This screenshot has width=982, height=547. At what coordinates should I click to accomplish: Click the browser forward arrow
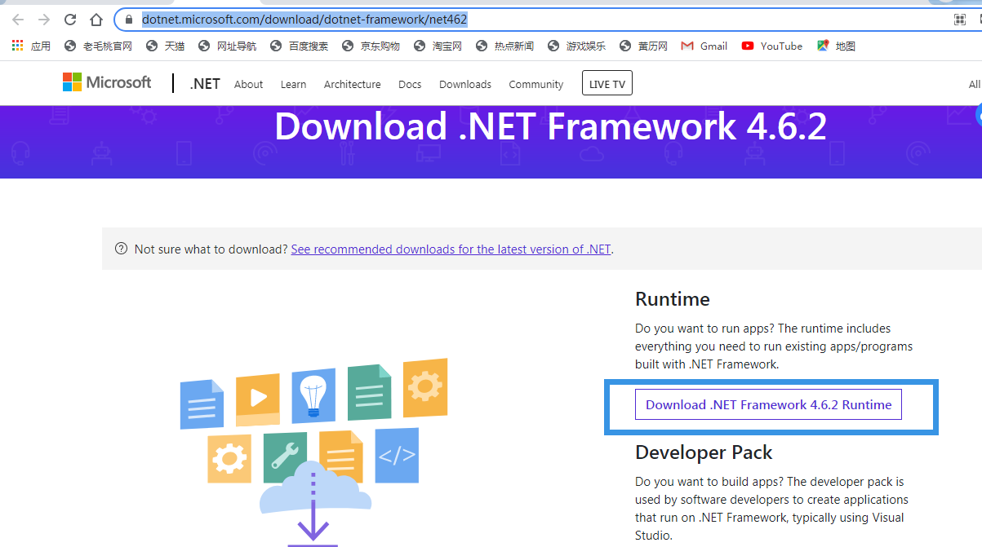coord(44,20)
